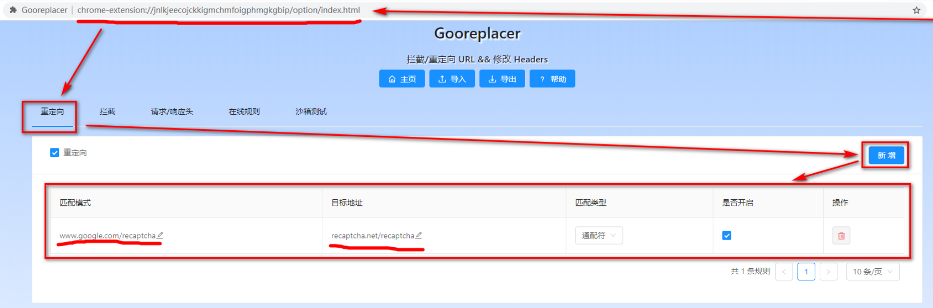Open the 帮助 help button
Image resolution: width=933 pixels, height=308 pixels.
pos(552,79)
